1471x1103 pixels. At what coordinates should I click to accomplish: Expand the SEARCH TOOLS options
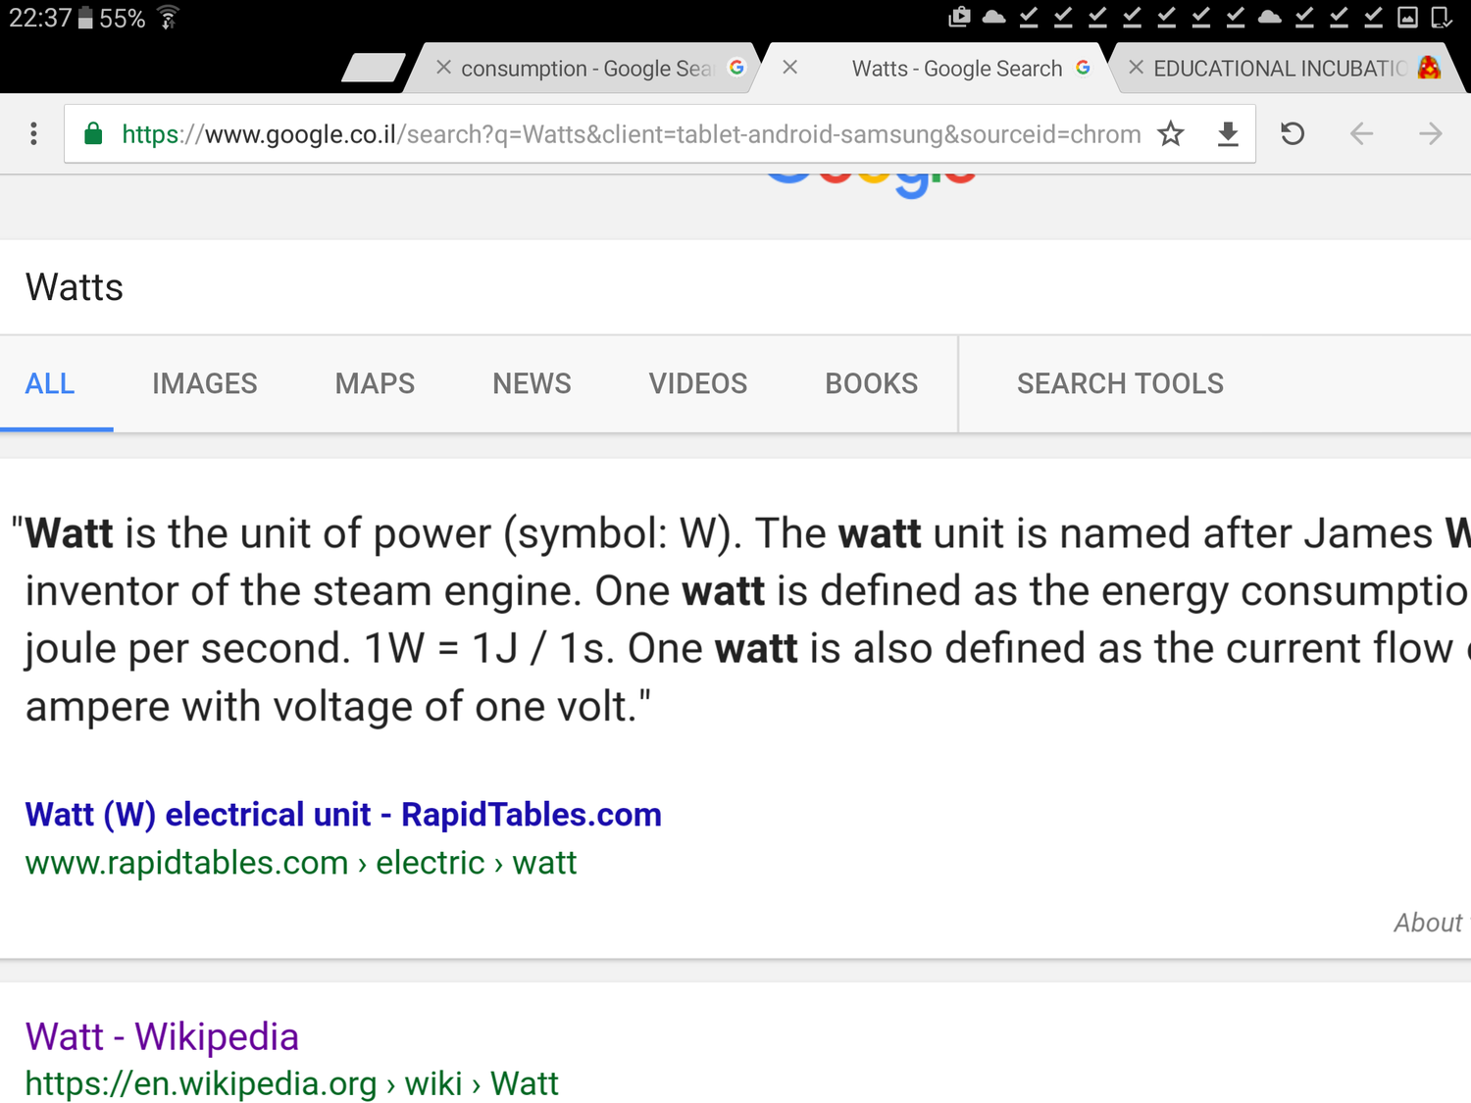tap(1120, 383)
